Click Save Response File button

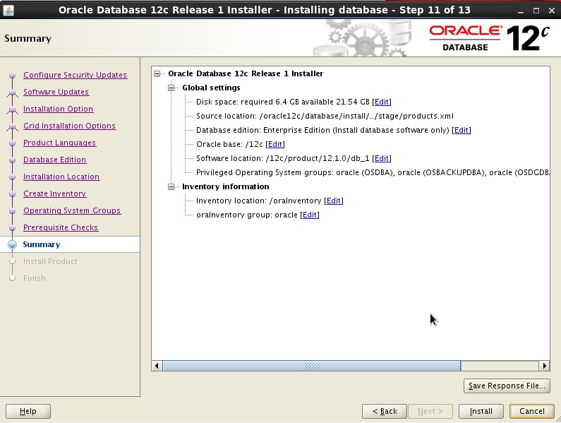click(507, 386)
